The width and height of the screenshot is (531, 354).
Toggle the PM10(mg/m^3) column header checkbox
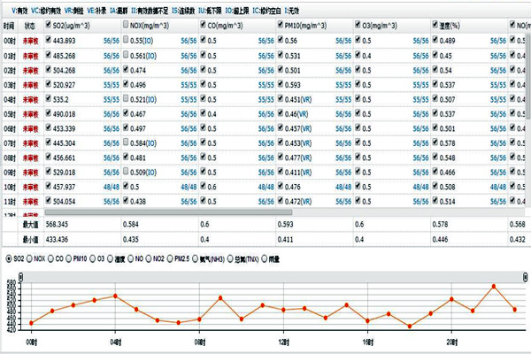pyautogui.click(x=281, y=27)
